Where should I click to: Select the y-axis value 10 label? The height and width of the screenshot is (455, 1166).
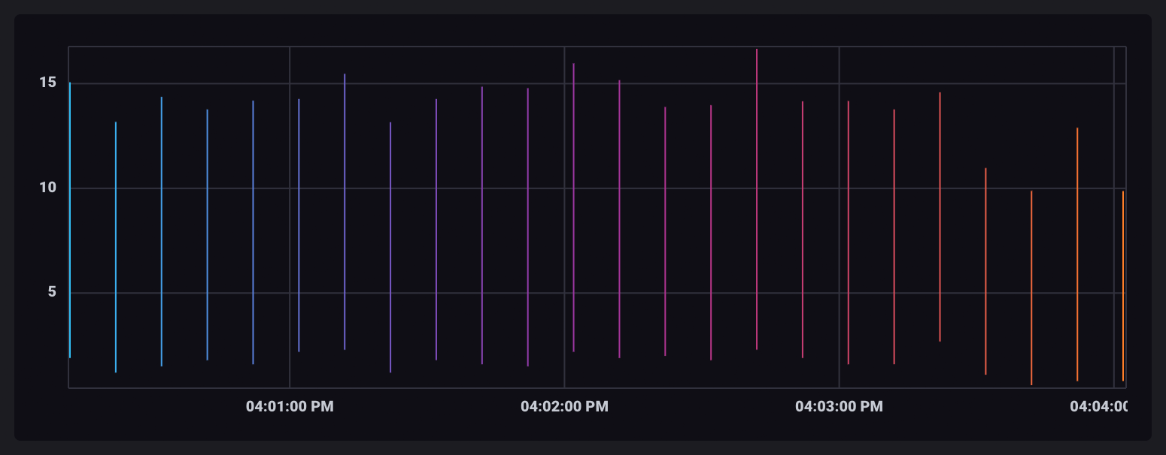tap(48, 188)
